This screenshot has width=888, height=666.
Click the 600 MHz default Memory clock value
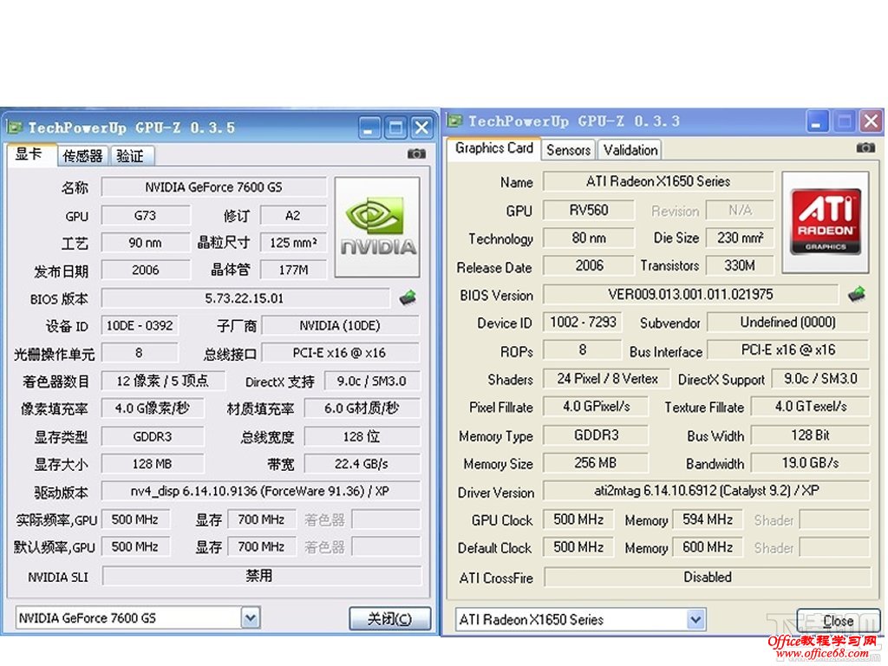[708, 547]
